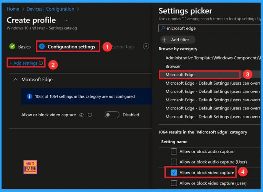Click the Windows 10 and later - Settings catalog subtitle
The height and width of the screenshot is (192, 263).
tap(42, 28)
